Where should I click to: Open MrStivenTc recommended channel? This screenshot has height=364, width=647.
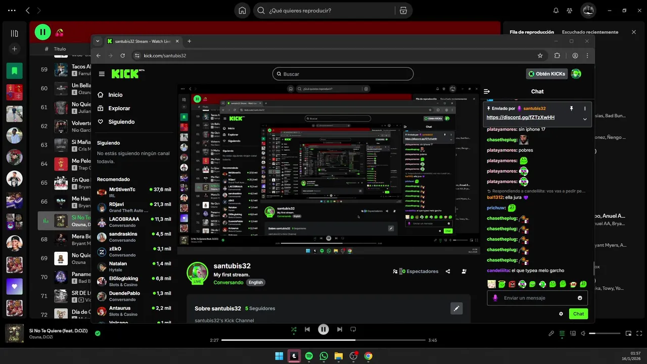coord(134,192)
